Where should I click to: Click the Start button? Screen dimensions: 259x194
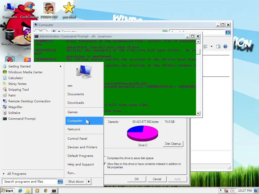7,191
